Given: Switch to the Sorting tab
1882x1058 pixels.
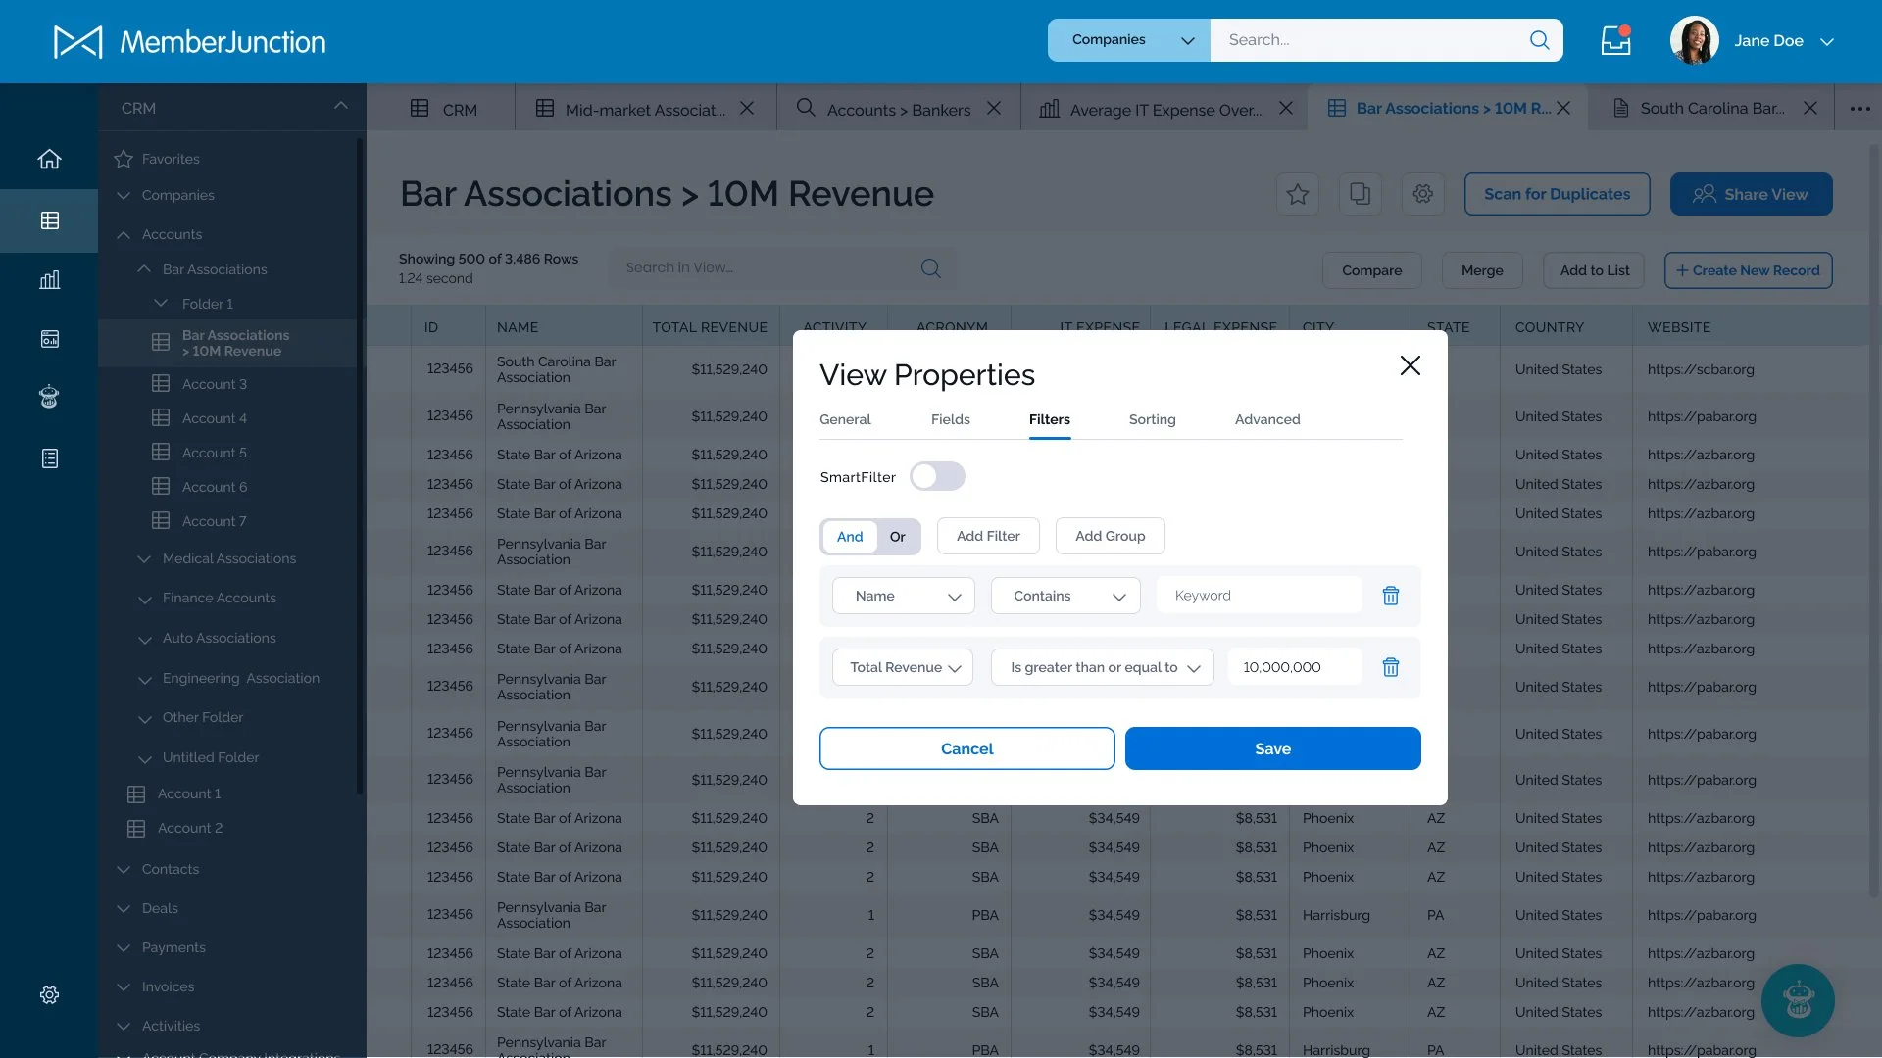Looking at the screenshot, I should (1152, 419).
